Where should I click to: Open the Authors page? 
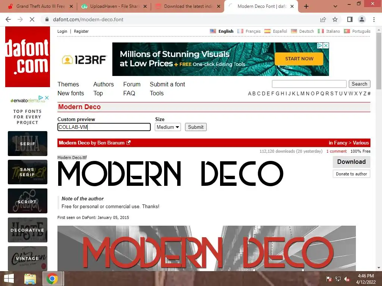click(x=104, y=85)
